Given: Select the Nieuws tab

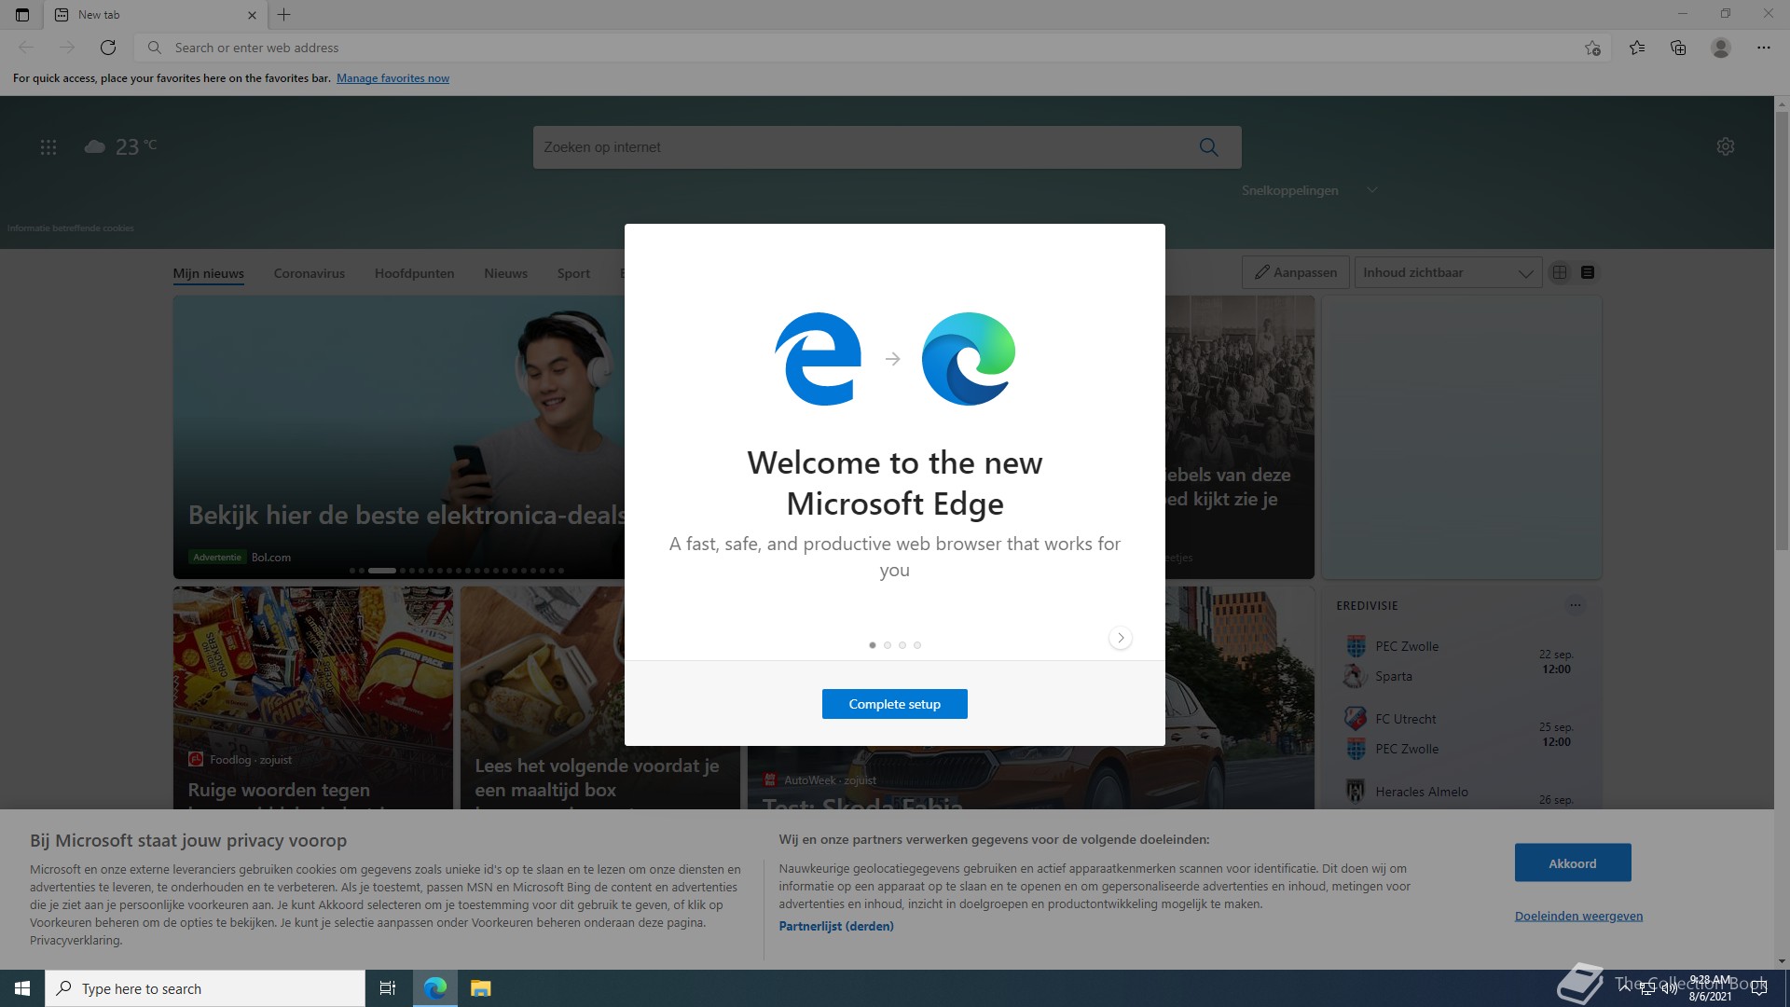Looking at the screenshot, I should tap(506, 273).
